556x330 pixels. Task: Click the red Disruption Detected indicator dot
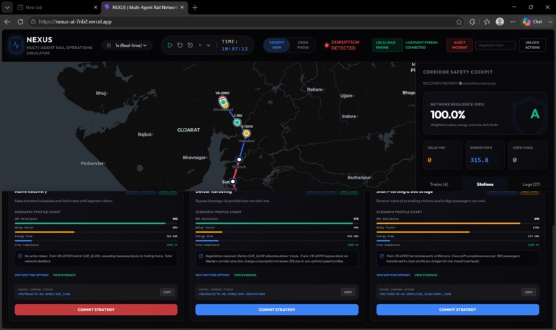tap(326, 45)
